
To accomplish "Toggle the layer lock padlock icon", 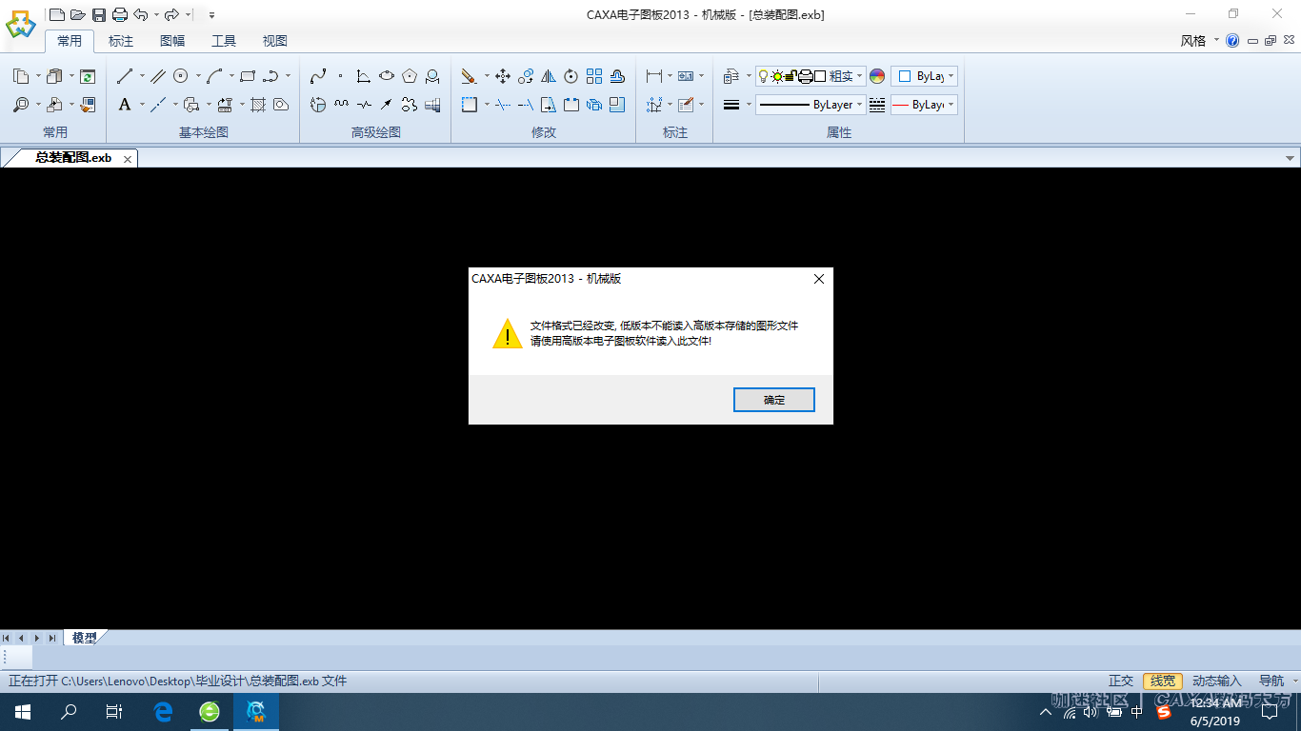I will coord(791,76).
